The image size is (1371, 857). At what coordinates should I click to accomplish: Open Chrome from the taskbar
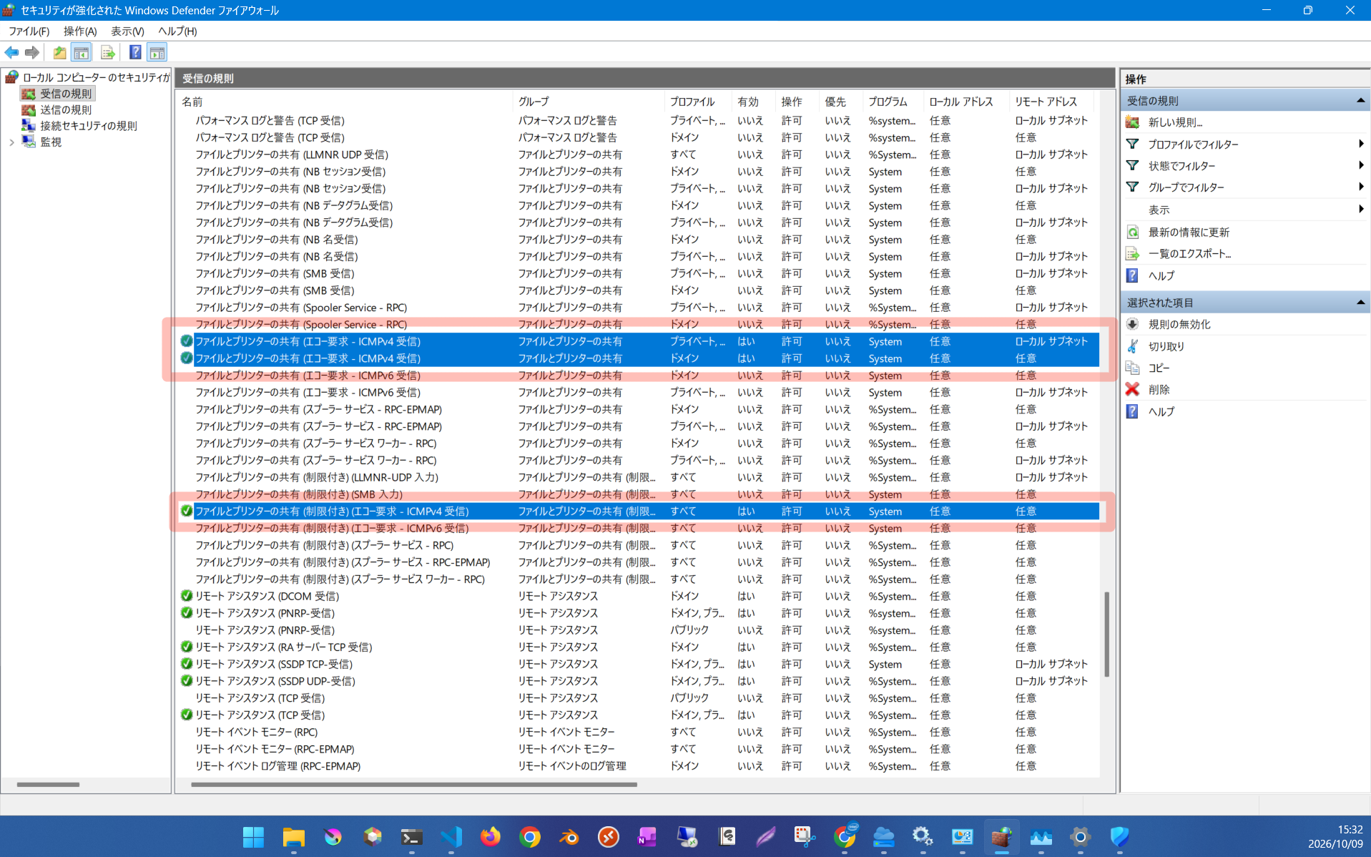(x=529, y=836)
